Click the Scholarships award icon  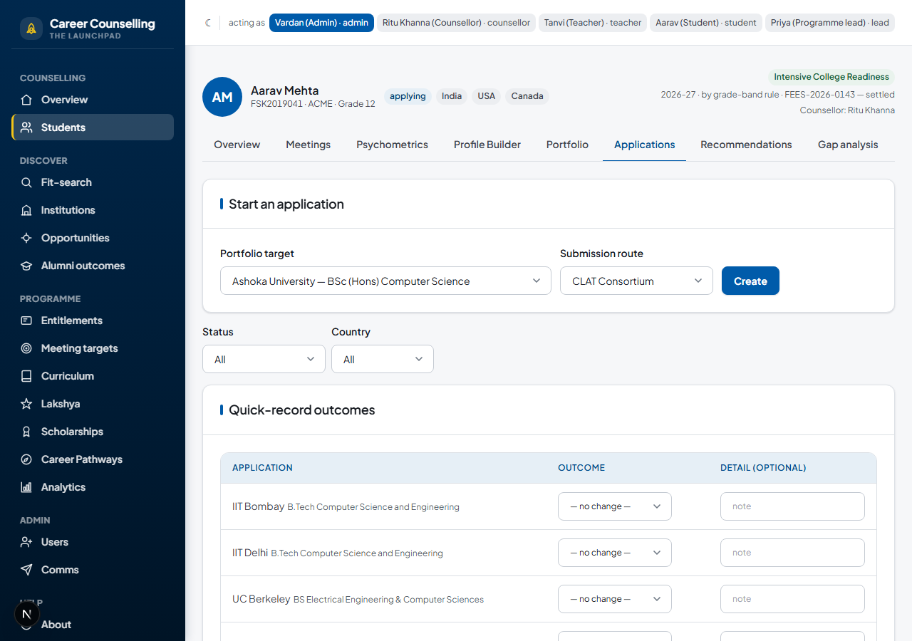pyautogui.click(x=26, y=432)
